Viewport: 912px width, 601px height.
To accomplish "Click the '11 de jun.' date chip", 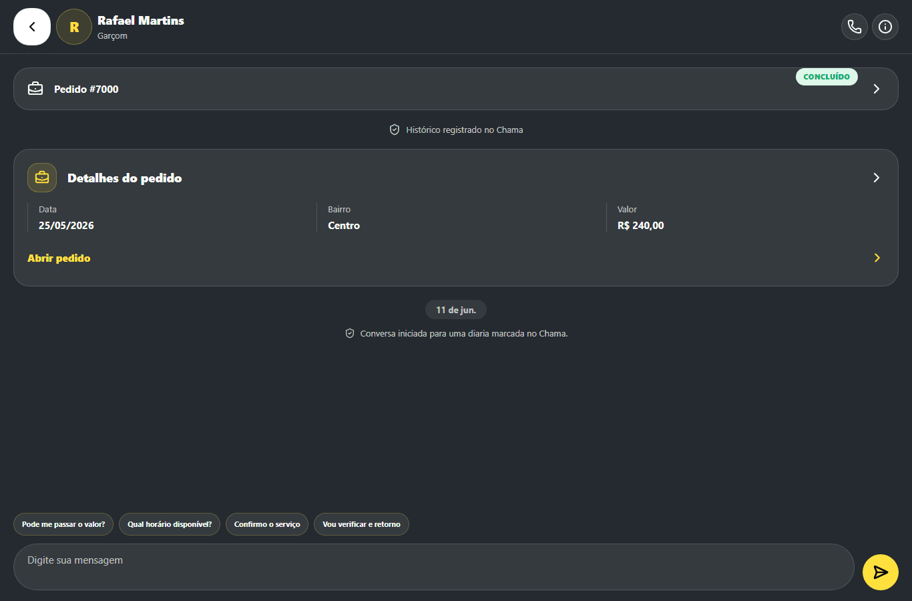I will coord(456,310).
